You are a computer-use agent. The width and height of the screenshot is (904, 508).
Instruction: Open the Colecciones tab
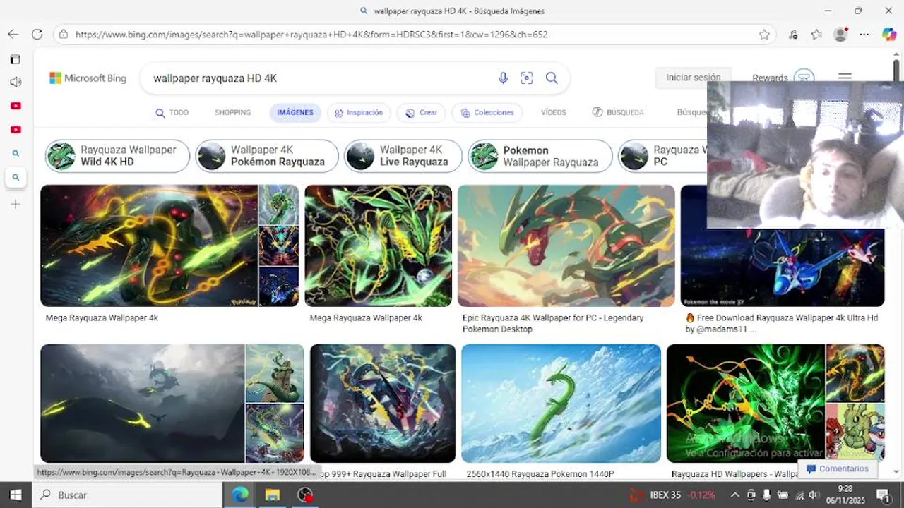point(487,113)
